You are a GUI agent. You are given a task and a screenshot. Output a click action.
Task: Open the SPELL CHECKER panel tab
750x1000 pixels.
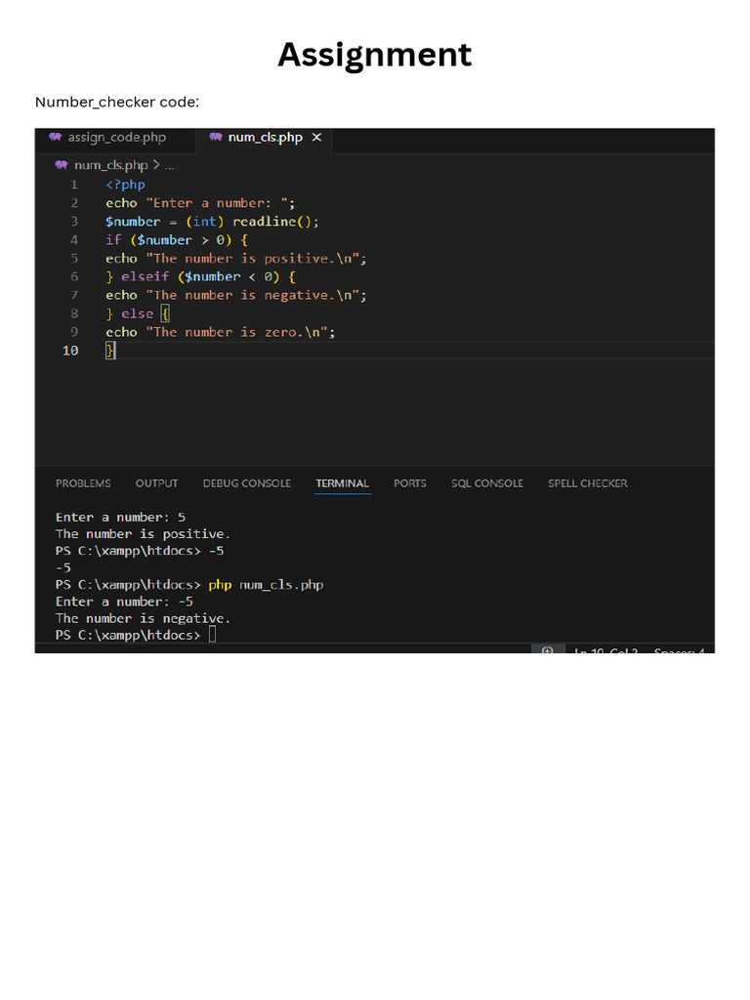click(x=587, y=483)
